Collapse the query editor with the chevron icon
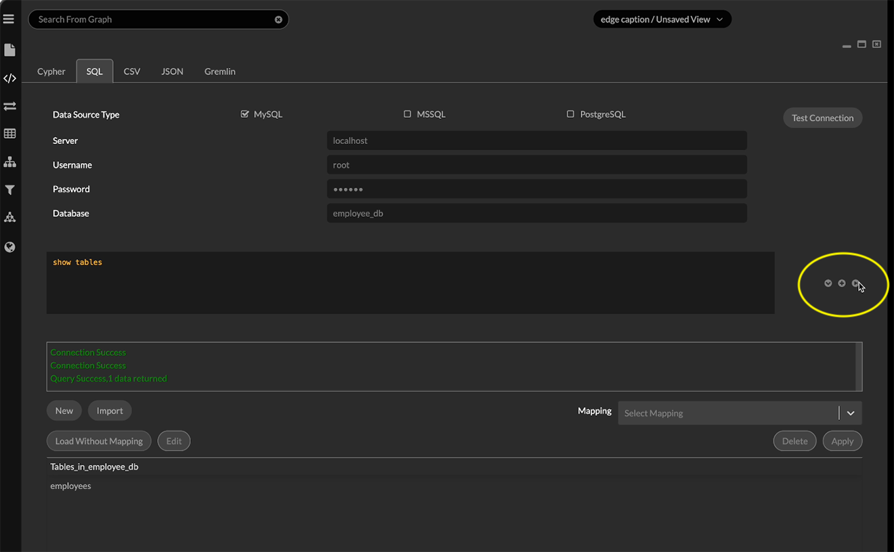This screenshot has height=552, width=894. tap(828, 283)
